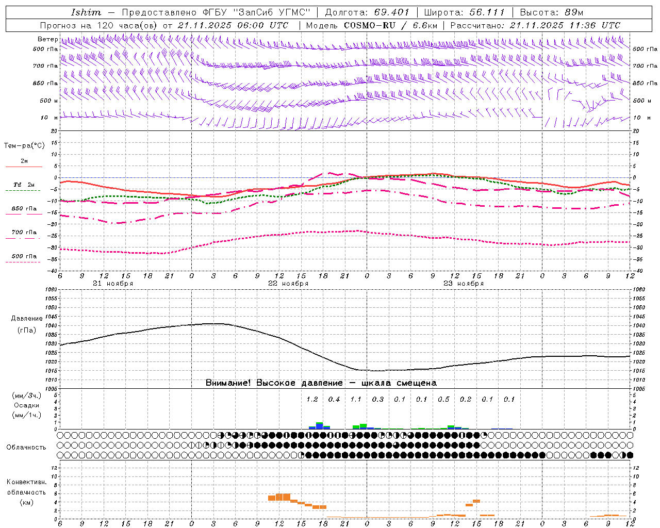Click the precipitation amount "0.3"
This screenshot has height=528, width=660.
(x=378, y=400)
